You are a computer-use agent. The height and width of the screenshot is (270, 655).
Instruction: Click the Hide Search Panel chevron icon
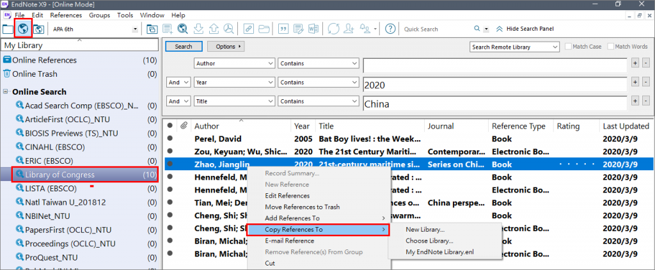[x=499, y=29]
